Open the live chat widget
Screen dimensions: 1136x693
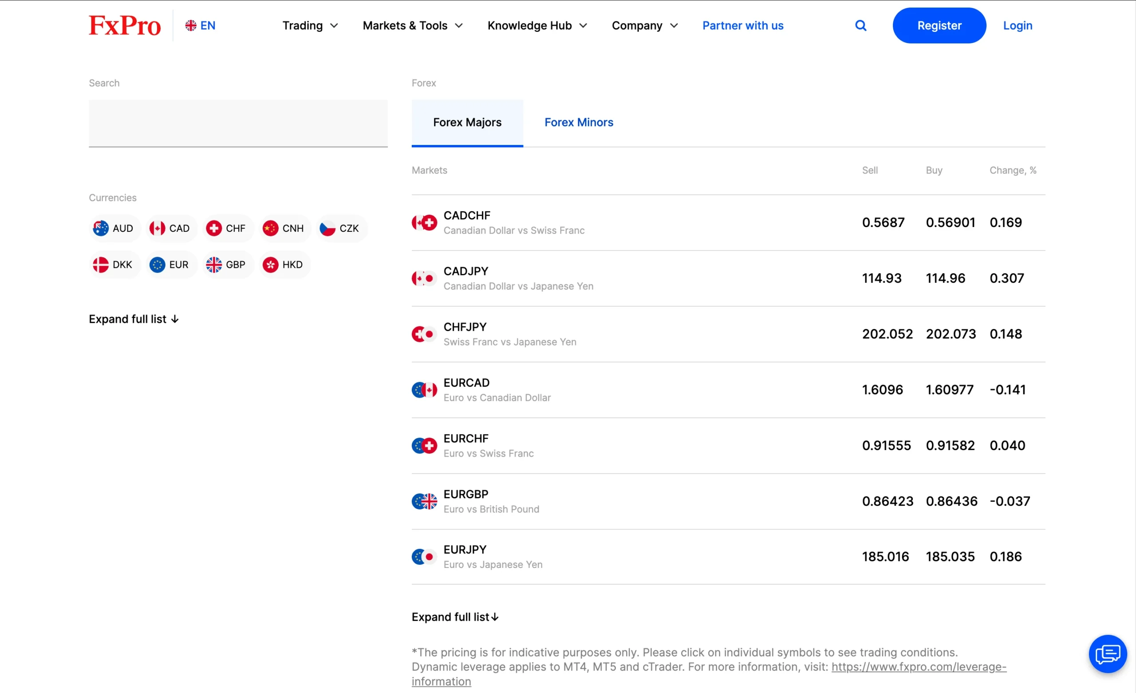pos(1108,653)
